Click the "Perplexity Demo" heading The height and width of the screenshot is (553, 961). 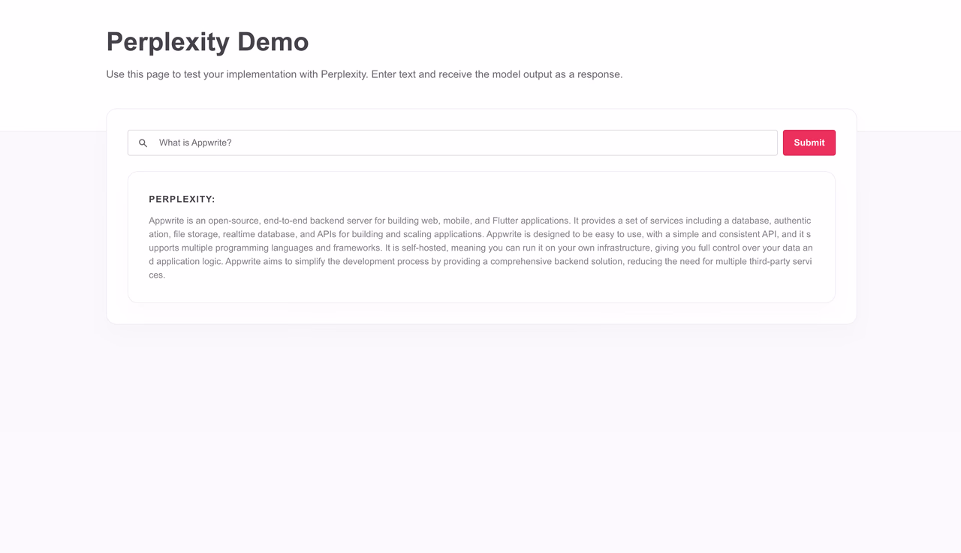click(207, 42)
